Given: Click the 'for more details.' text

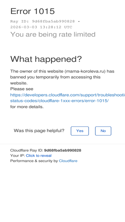Looking at the screenshot, I should point(27,107).
